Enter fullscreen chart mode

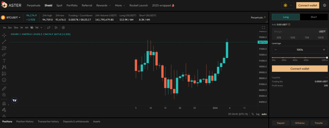click(263, 27)
